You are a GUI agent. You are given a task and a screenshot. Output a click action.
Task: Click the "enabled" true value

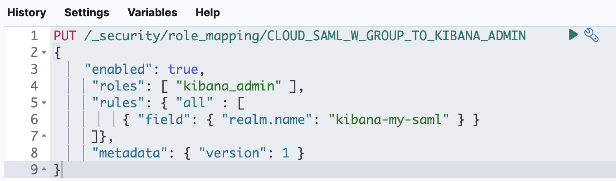[x=183, y=69]
